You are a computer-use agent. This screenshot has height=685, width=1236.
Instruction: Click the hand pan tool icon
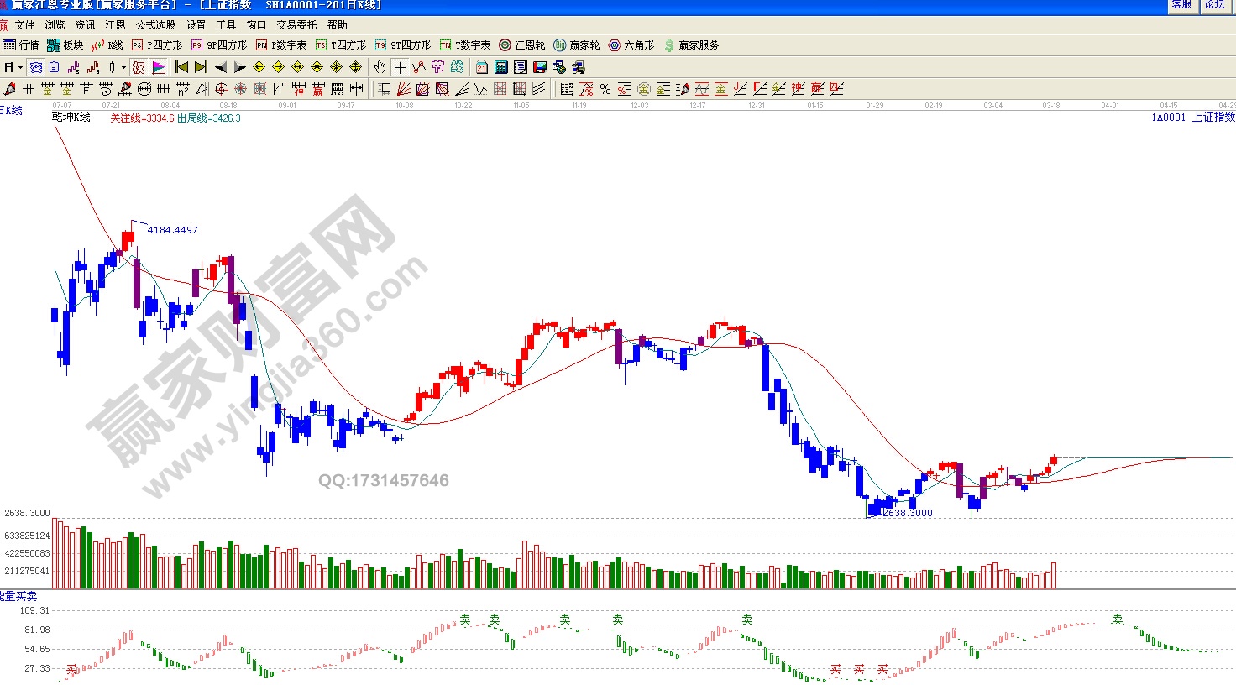tap(380, 67)
